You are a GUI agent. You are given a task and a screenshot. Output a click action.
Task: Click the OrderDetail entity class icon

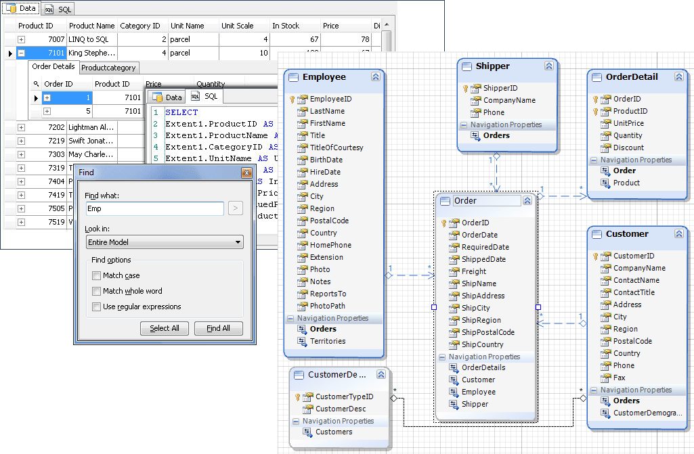tap(597, 77)
